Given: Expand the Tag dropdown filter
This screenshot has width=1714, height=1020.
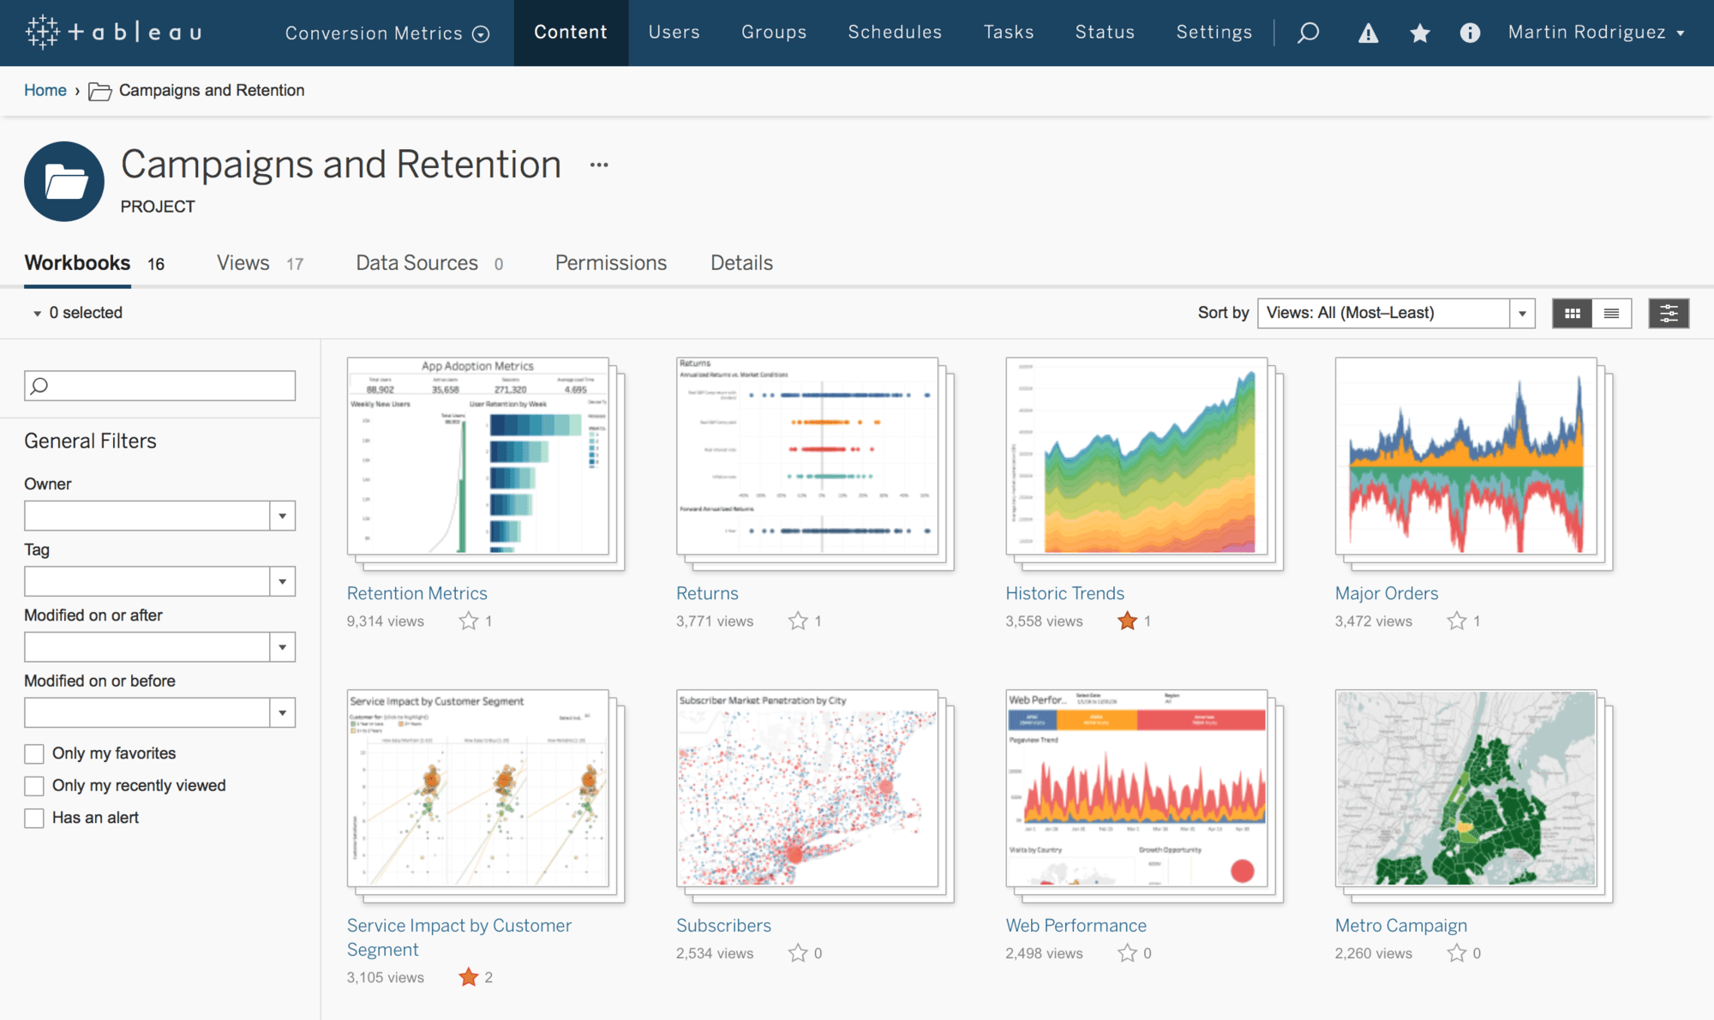Looking at the screenshot, I should coord(282,580).
